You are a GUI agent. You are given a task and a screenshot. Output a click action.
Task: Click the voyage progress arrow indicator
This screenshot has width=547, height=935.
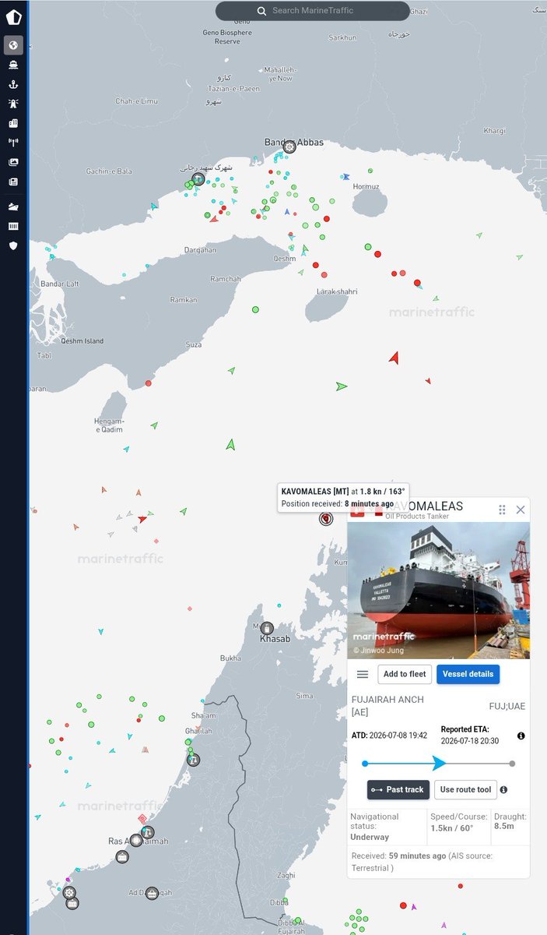pyautogui.click(x=440, y=764)
